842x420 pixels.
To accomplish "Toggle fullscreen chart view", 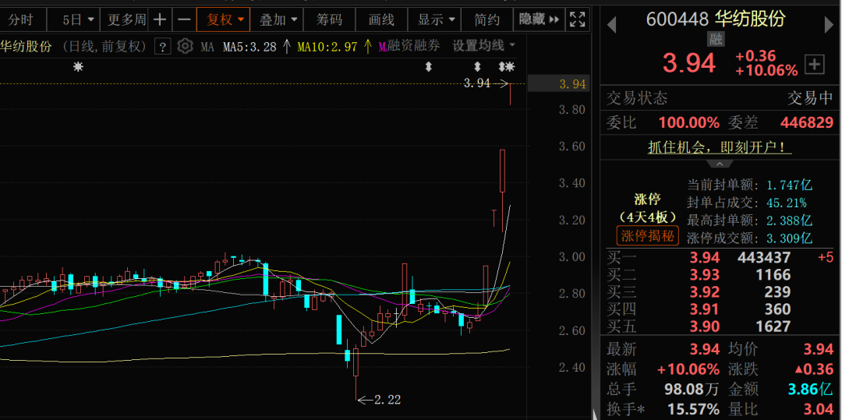I will pyautogui.click(x=577, y=19).
